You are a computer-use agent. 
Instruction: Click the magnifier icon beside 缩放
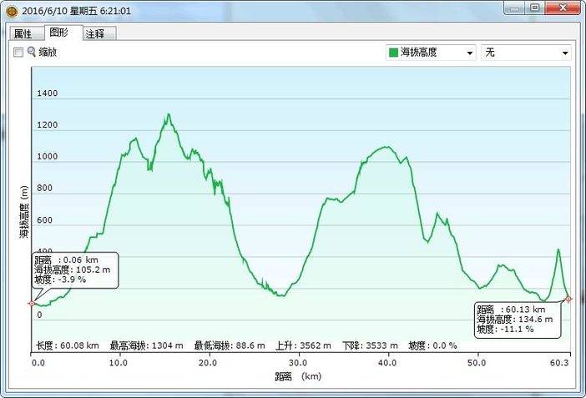coord(32,52)
